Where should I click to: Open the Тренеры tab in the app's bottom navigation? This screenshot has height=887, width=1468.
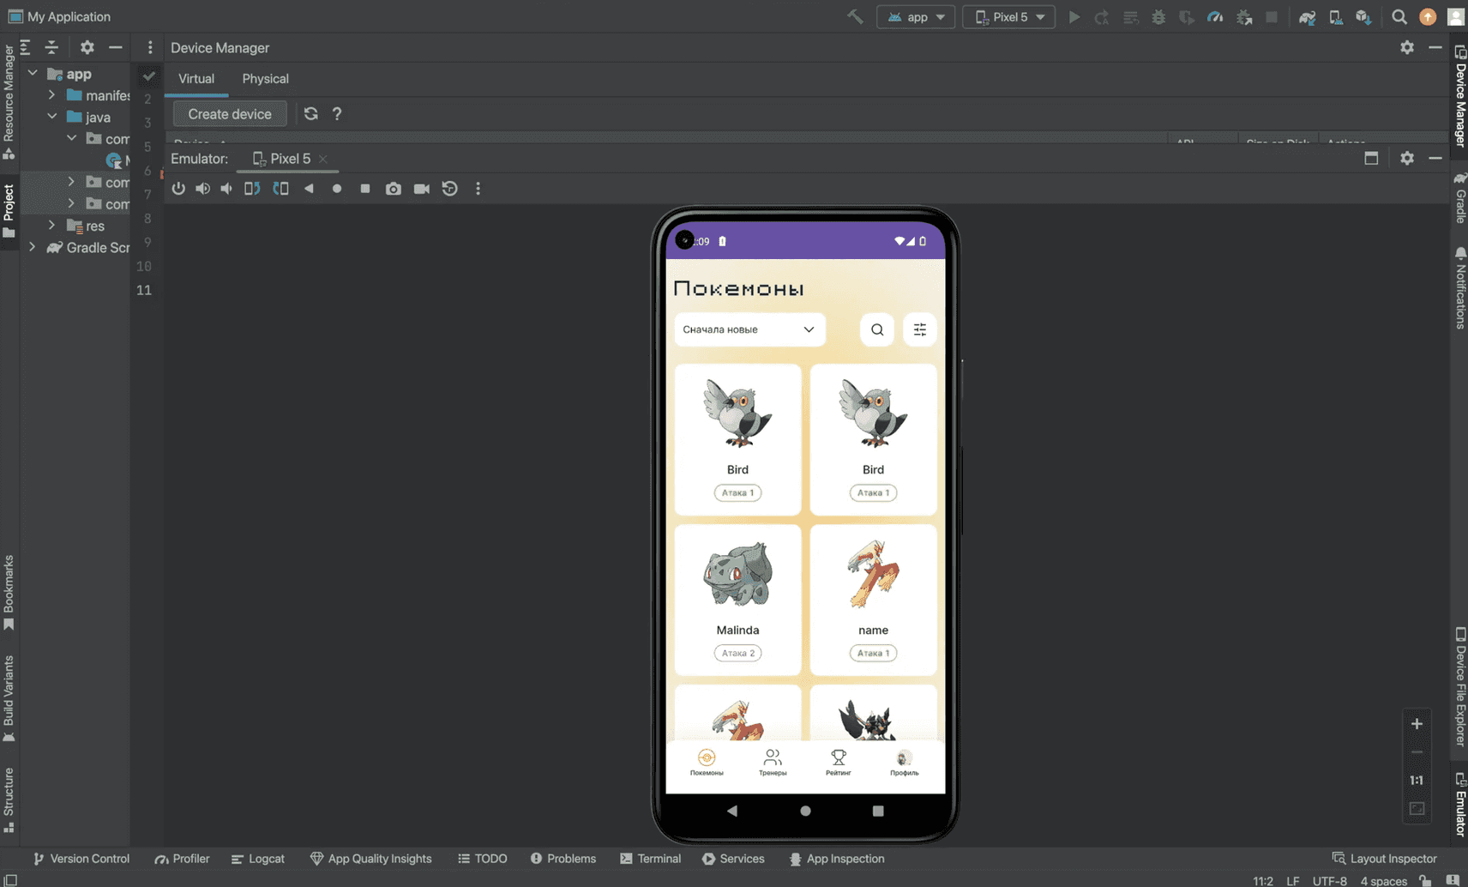[772, 762]
